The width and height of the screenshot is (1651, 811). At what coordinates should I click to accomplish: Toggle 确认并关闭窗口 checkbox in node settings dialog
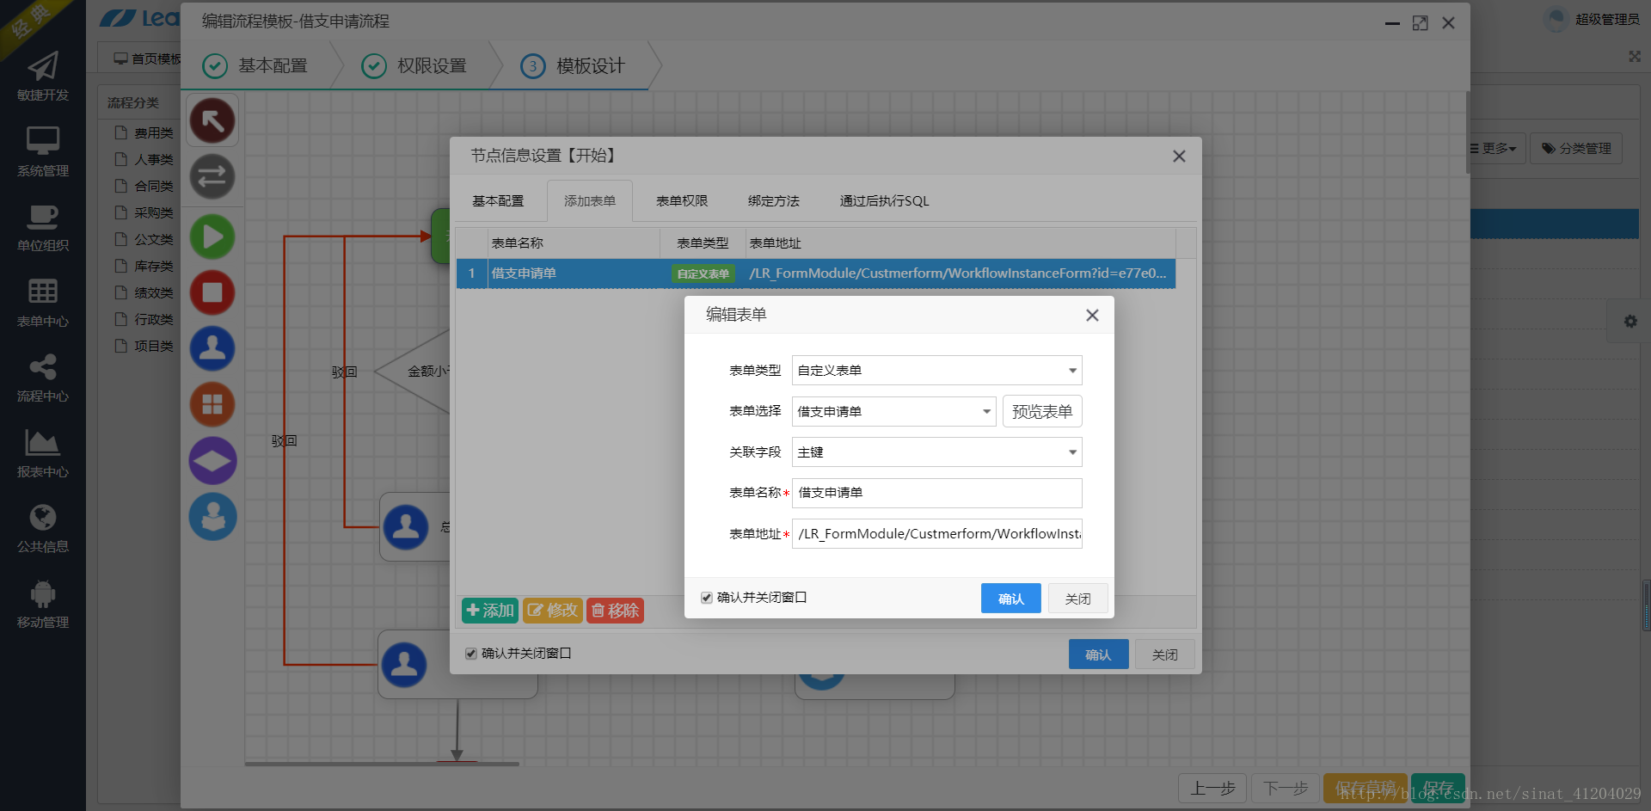point(471,654)
